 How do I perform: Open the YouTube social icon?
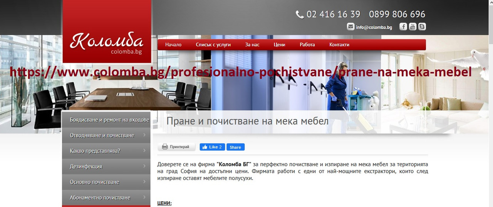coord(413,27)
